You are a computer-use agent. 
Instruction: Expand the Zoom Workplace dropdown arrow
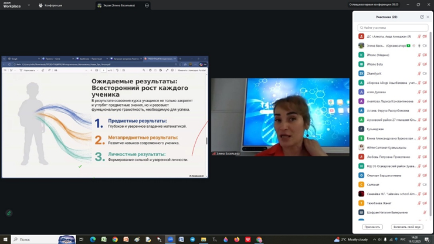[29, 5]
